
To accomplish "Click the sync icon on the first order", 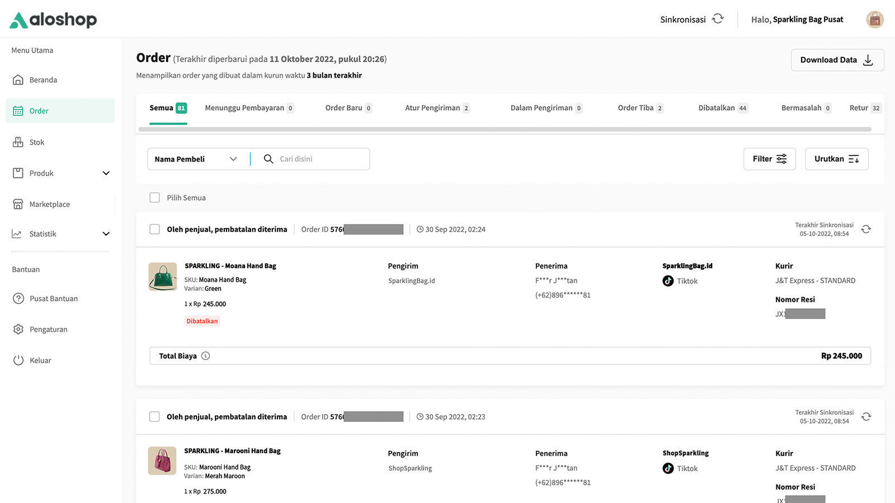I will point(866,229).
